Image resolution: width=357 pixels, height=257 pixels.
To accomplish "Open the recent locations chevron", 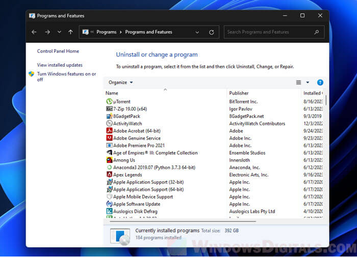I will (x=59, y=32).
